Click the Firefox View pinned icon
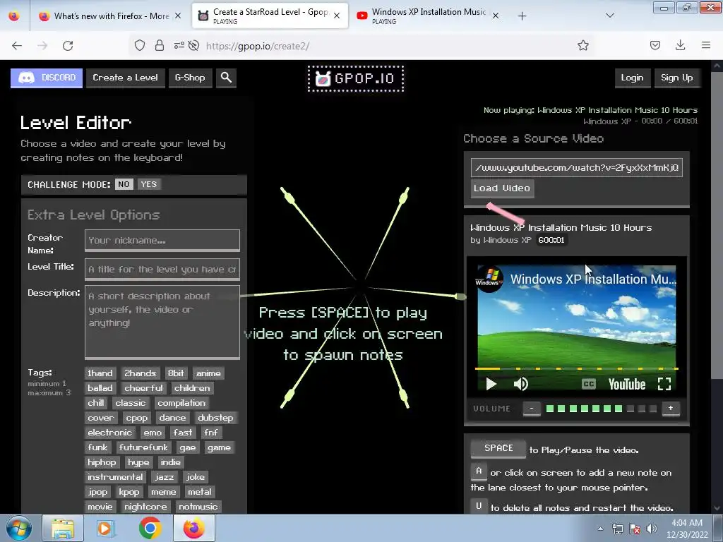723x542 pixels. pyautogui.click(x=14, y=16)
